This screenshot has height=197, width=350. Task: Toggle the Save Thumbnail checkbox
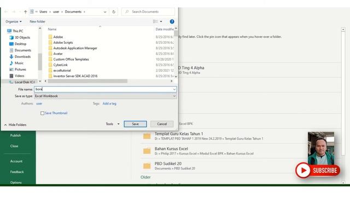click(x=43, y=113)
